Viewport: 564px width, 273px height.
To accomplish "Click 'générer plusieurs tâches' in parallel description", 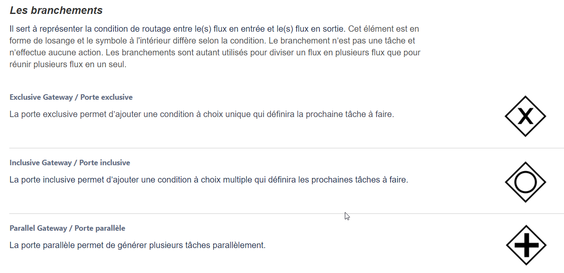I will (x=166, y=245).
